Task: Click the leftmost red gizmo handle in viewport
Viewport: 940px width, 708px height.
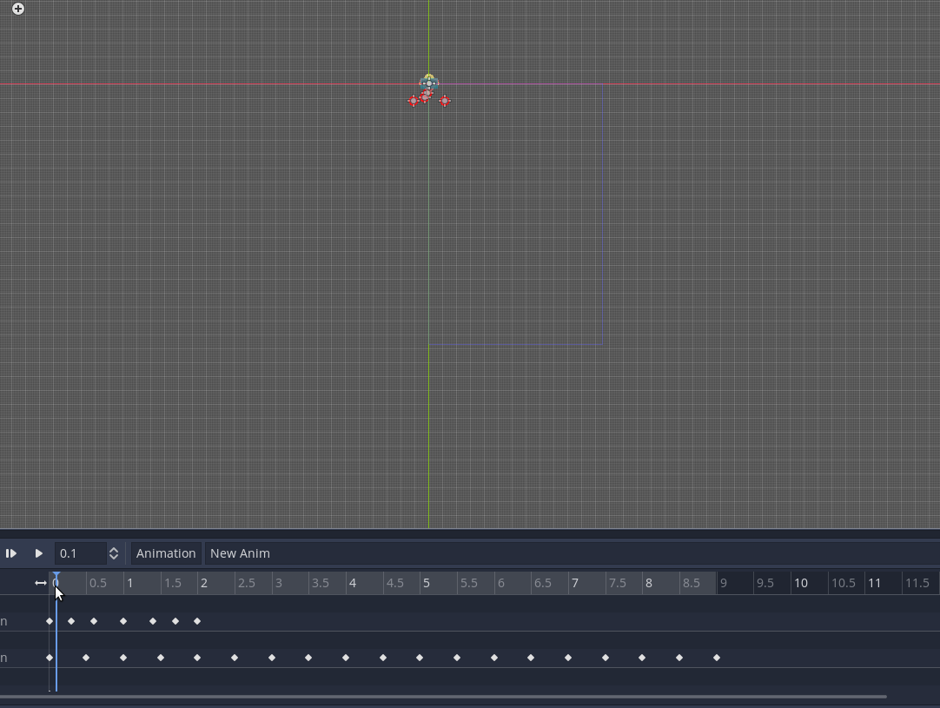Action: (x=414, y=101)
